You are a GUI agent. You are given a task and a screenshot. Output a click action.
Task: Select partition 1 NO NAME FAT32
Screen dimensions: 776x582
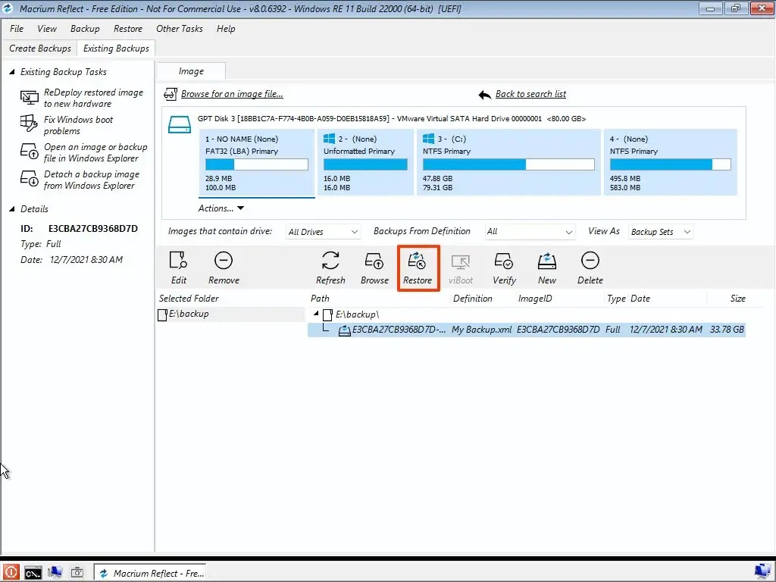[256, 163]
